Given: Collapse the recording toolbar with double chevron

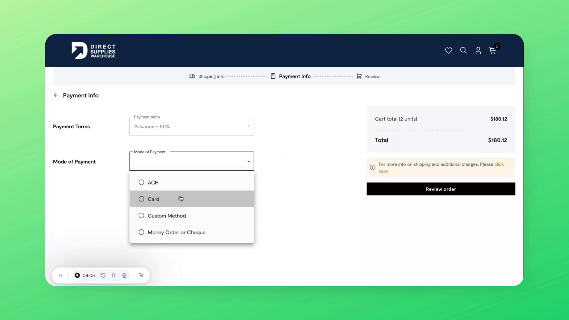Looking at the screenshot, I should [x=60, y=275].
